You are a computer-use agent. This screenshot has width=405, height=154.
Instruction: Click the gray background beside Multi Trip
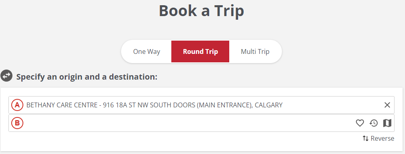coord(336,51)
